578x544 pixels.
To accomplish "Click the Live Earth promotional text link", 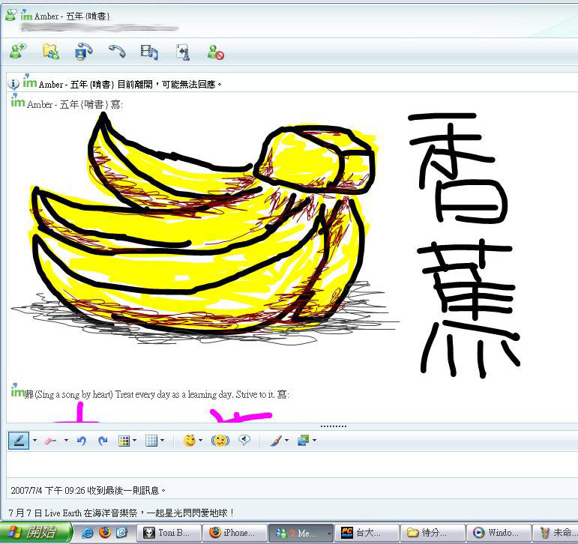I will tap(121, 513).
